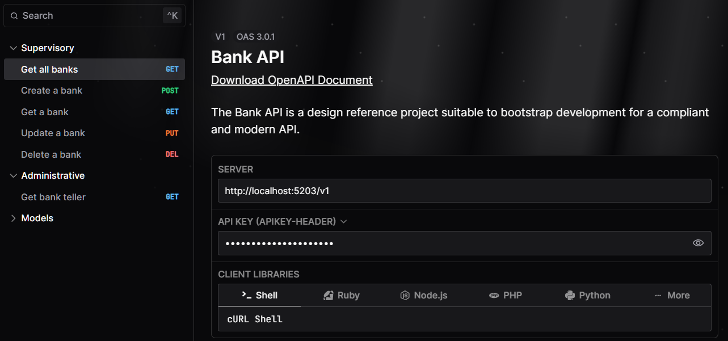
Task: Focus the sidebar Search box
Action: click(x=94, y=16)
